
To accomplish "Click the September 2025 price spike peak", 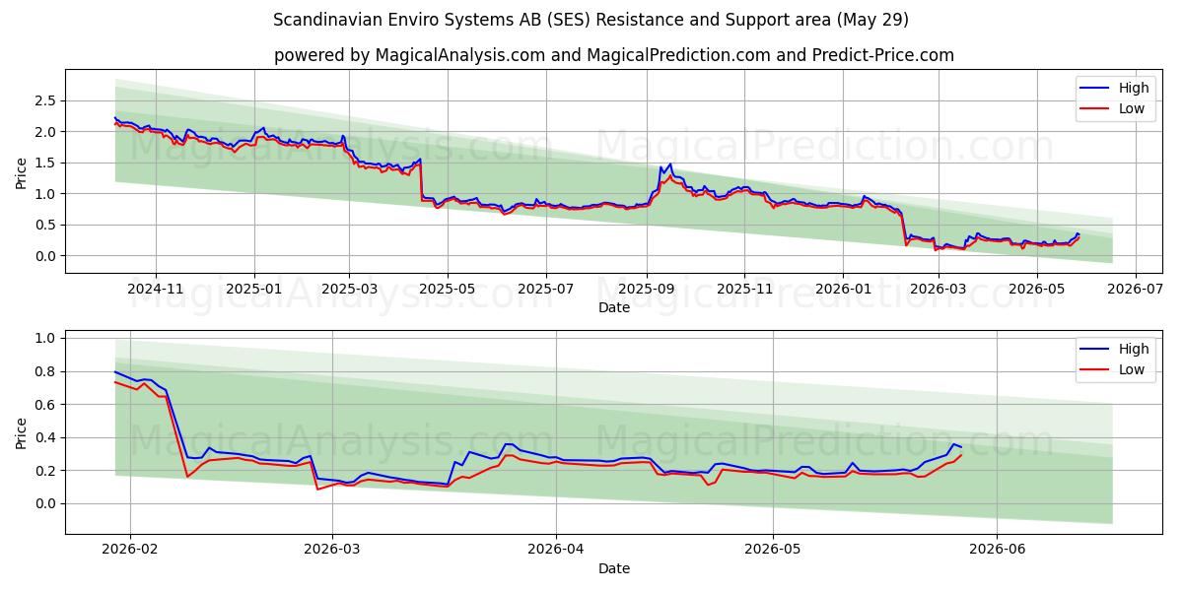I will coord(670,164).
